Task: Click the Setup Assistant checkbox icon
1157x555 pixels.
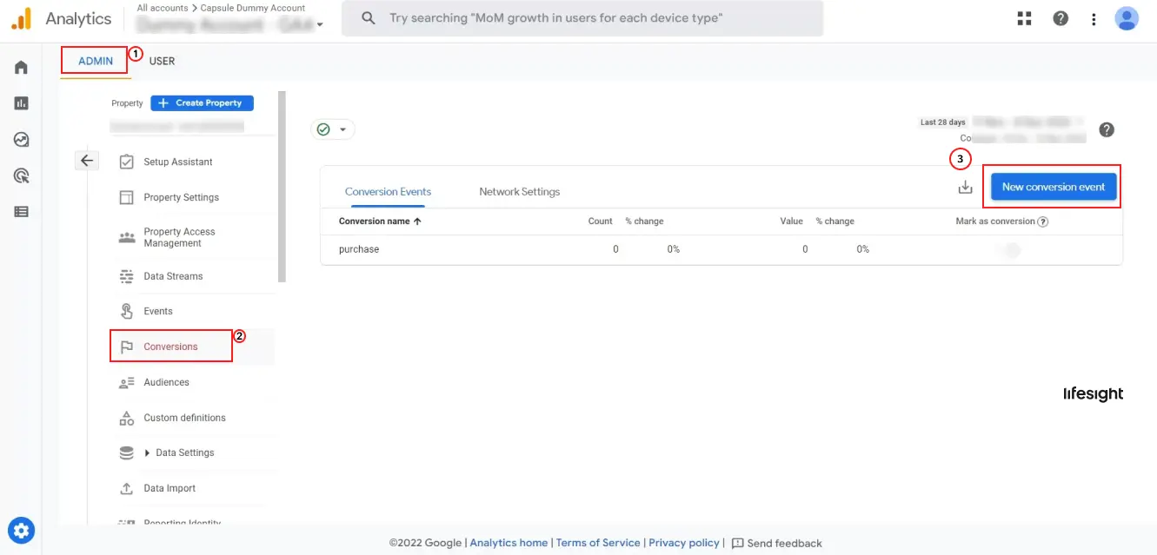Action: [127, 162]
